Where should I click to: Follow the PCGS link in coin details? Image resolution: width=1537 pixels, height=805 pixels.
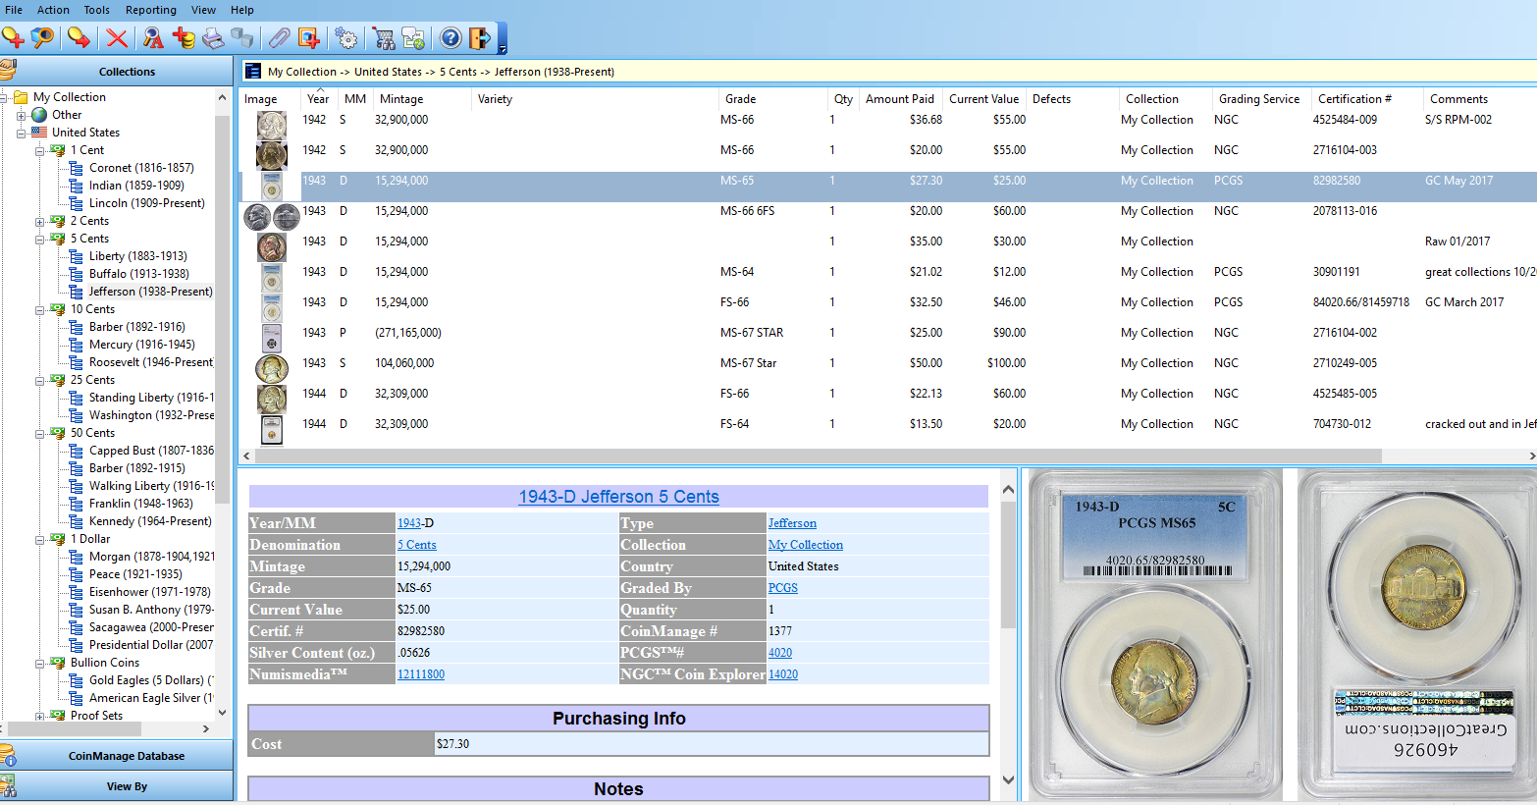(x=781, y=587)
